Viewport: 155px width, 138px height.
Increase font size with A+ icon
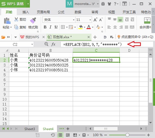pos(95,20)
